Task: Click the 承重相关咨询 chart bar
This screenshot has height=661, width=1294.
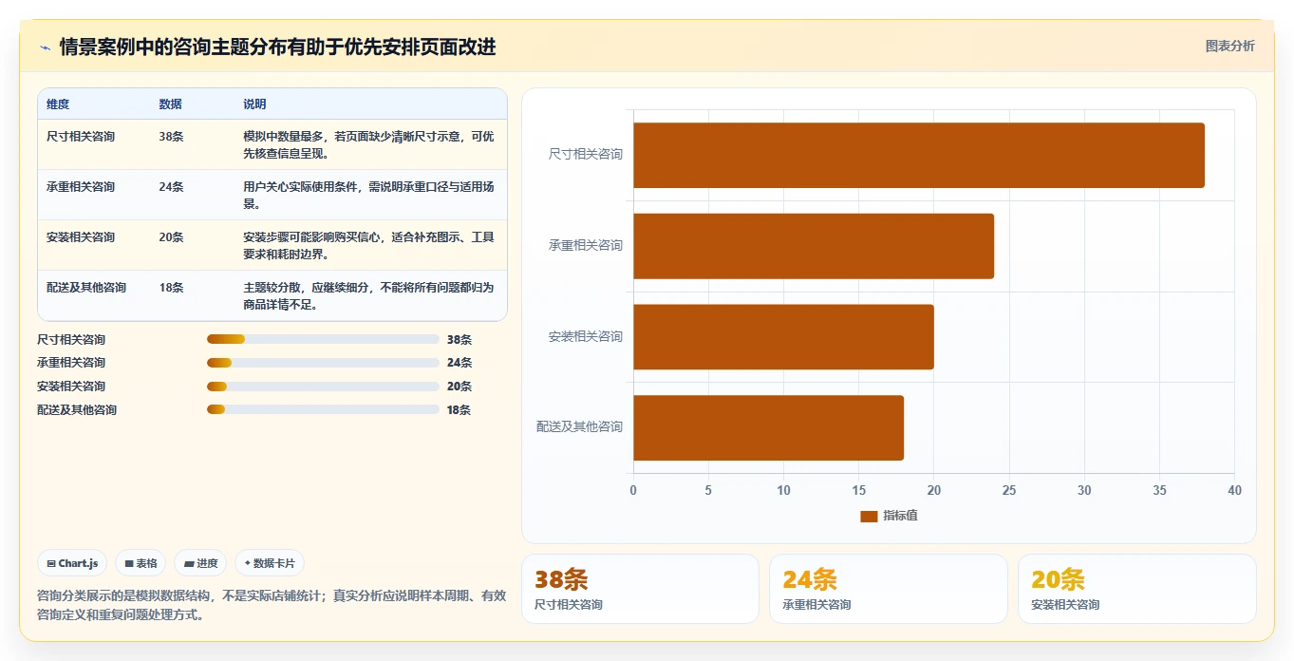Action: (814, 246)
